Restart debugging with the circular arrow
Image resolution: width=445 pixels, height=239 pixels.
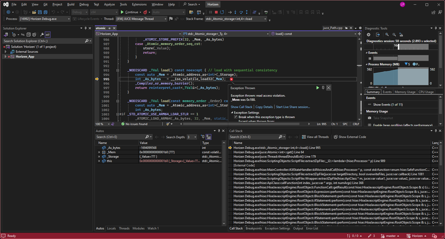coord(222,12)
